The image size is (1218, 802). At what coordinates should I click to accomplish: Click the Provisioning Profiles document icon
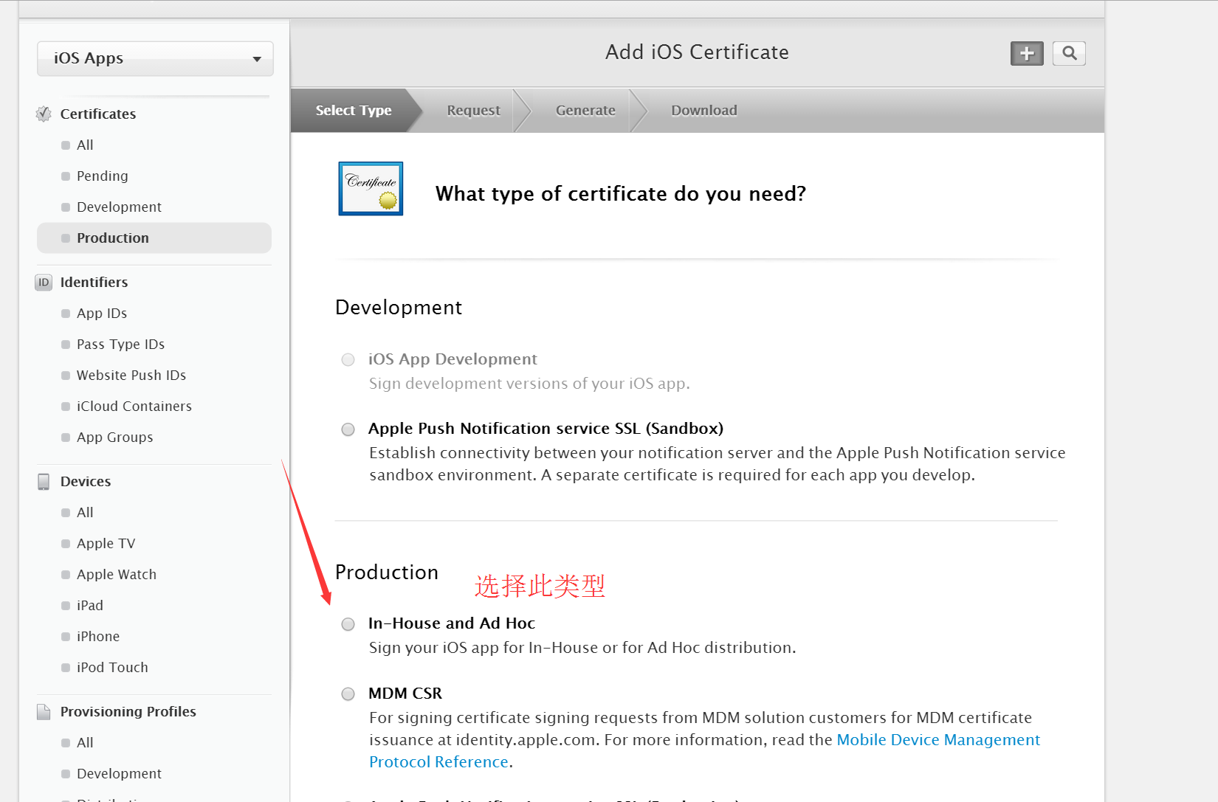pos(44,712)
